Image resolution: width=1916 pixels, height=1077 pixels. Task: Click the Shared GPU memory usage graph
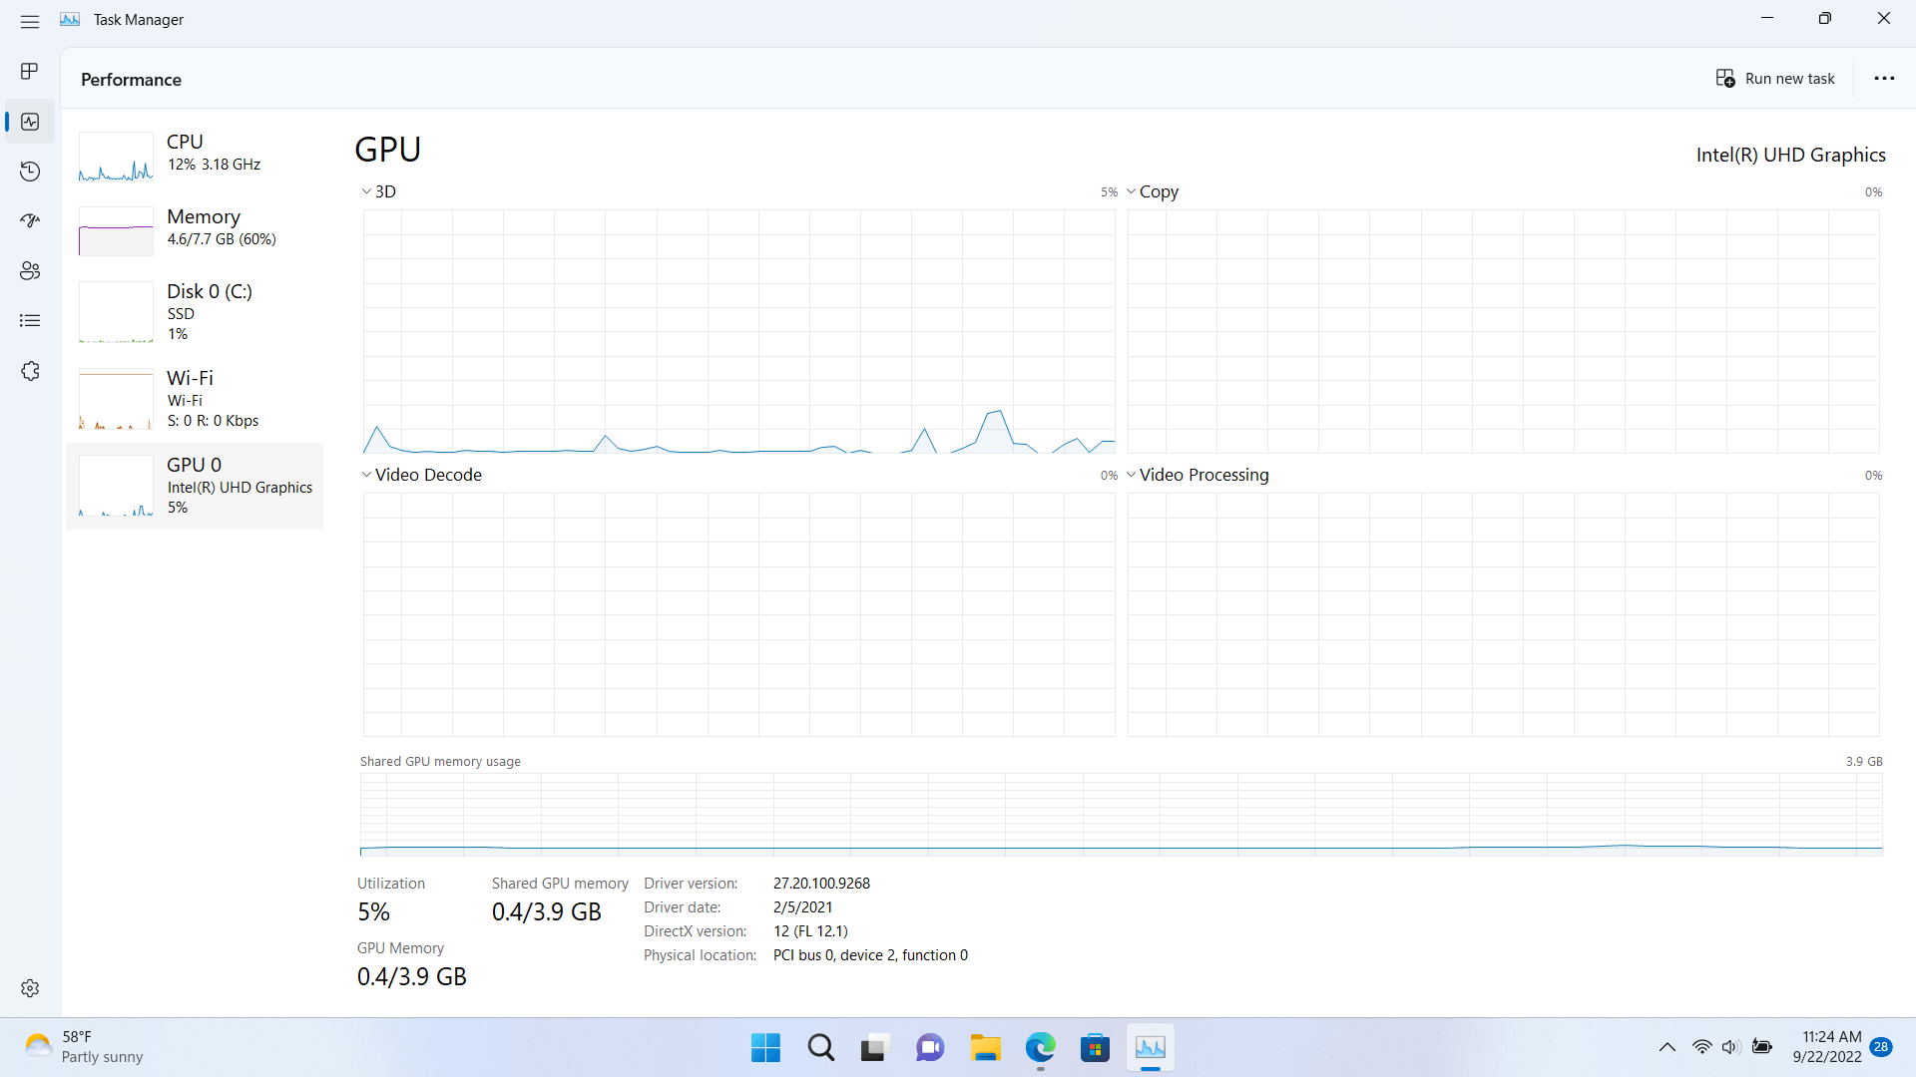pos(1121,814)
